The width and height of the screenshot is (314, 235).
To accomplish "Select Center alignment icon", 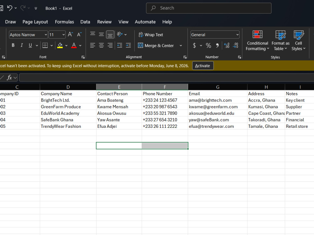I will (101, 45).
